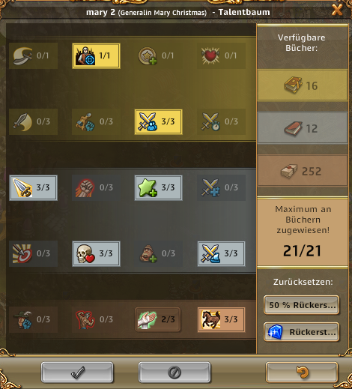Viewport: 352px width, 389px height.
Task: Confirm changes with the checkmark button
Action: 77,373
